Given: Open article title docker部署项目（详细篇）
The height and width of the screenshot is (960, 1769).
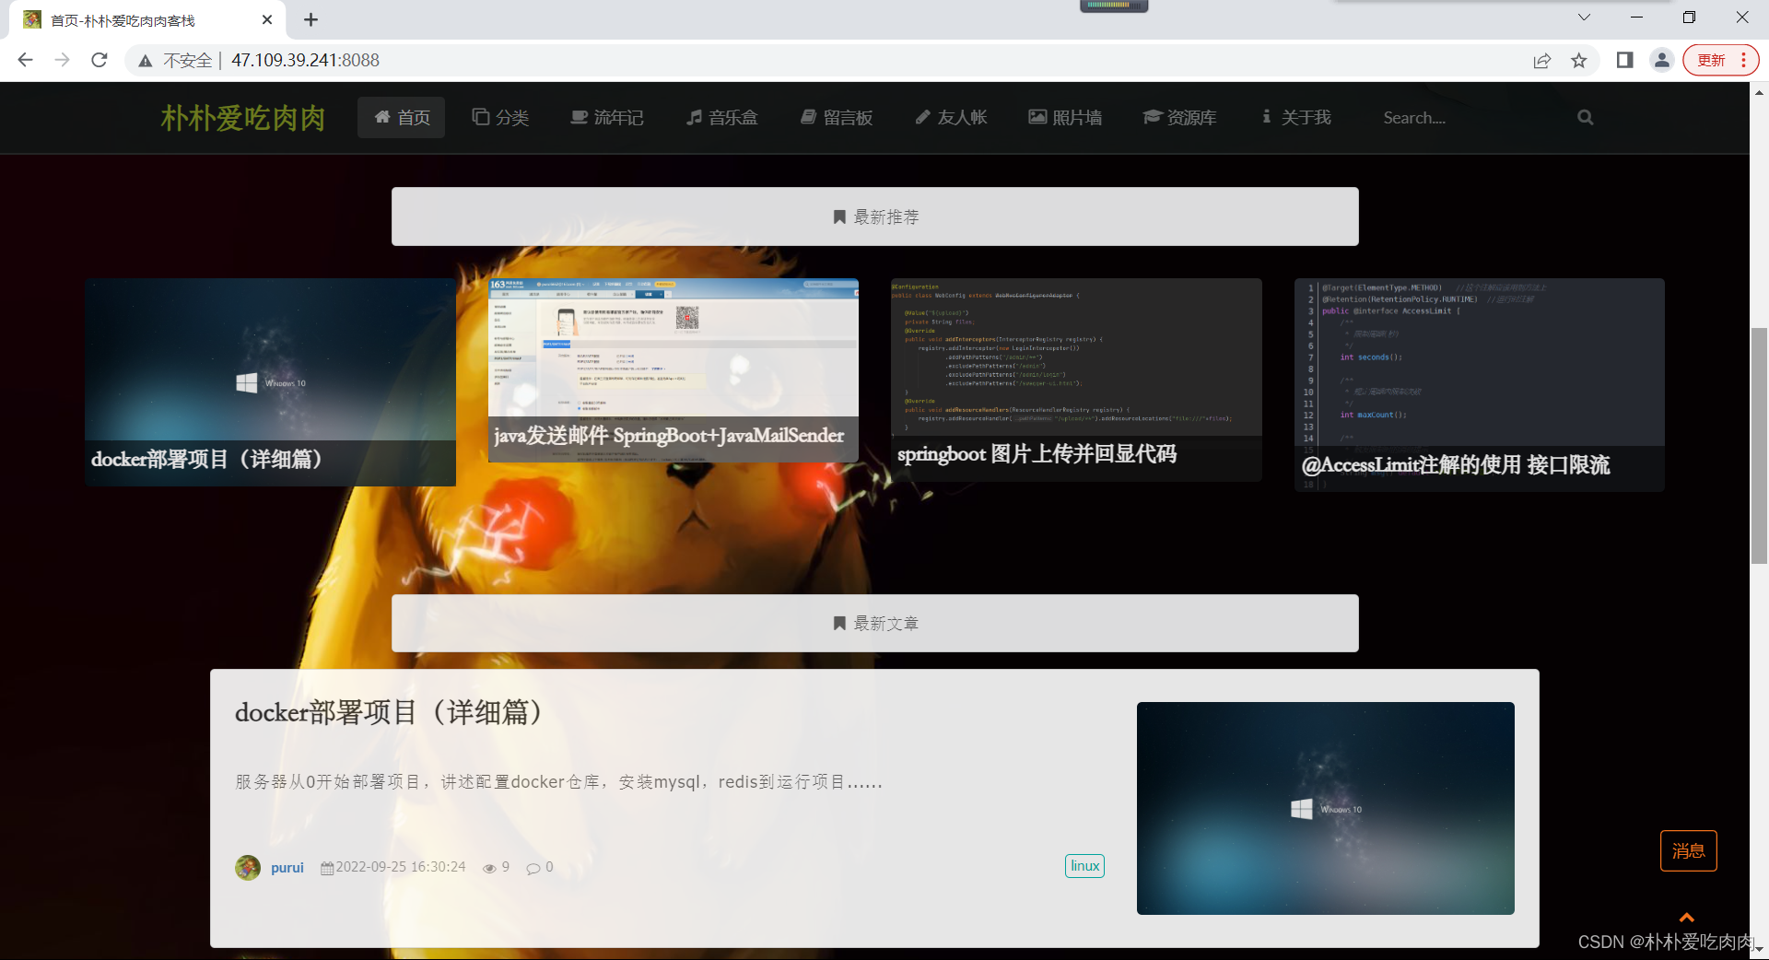Looking at the screenshot, I should click(x=391, y=712).
